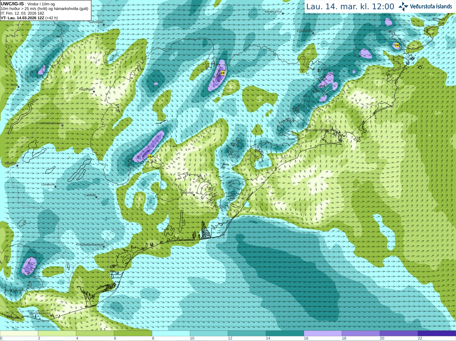
Task: Click the Setur station label
Action: pos(14,85)
